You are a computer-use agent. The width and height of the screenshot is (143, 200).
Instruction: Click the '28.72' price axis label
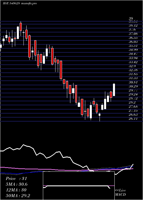point(133,99)
